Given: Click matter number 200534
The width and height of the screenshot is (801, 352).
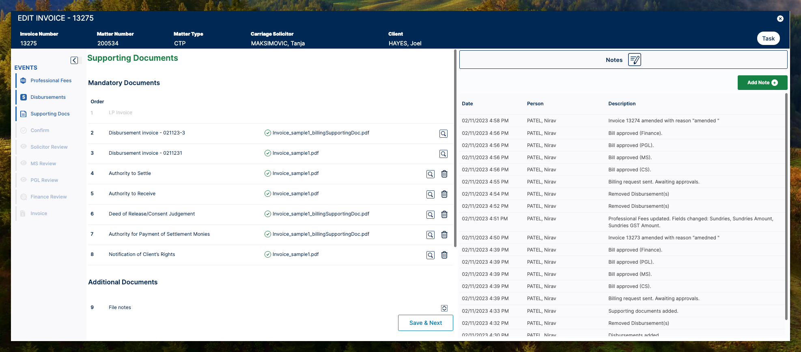Looking at the screenshot, I should [108, 43].
